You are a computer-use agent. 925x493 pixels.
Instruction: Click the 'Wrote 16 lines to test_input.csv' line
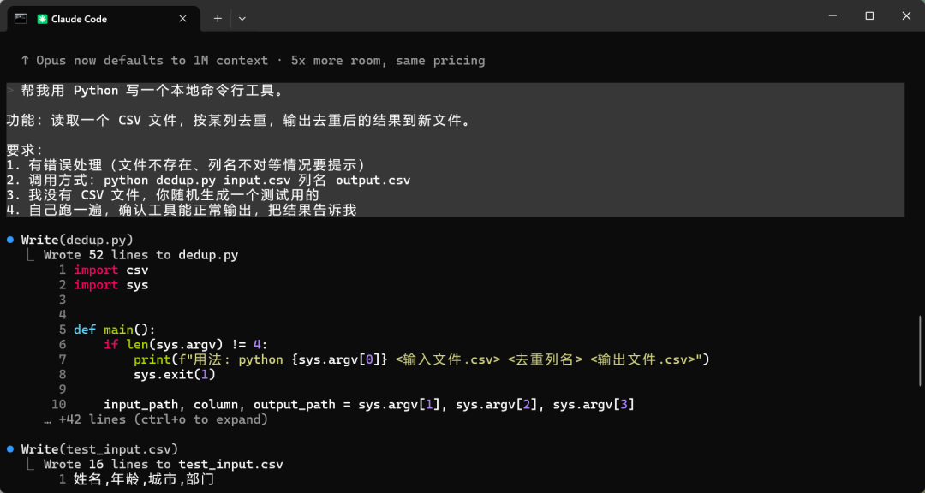[x=164, y=464]
